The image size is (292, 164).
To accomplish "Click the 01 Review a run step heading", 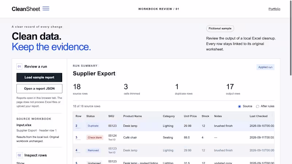I will tap(32, 67).
